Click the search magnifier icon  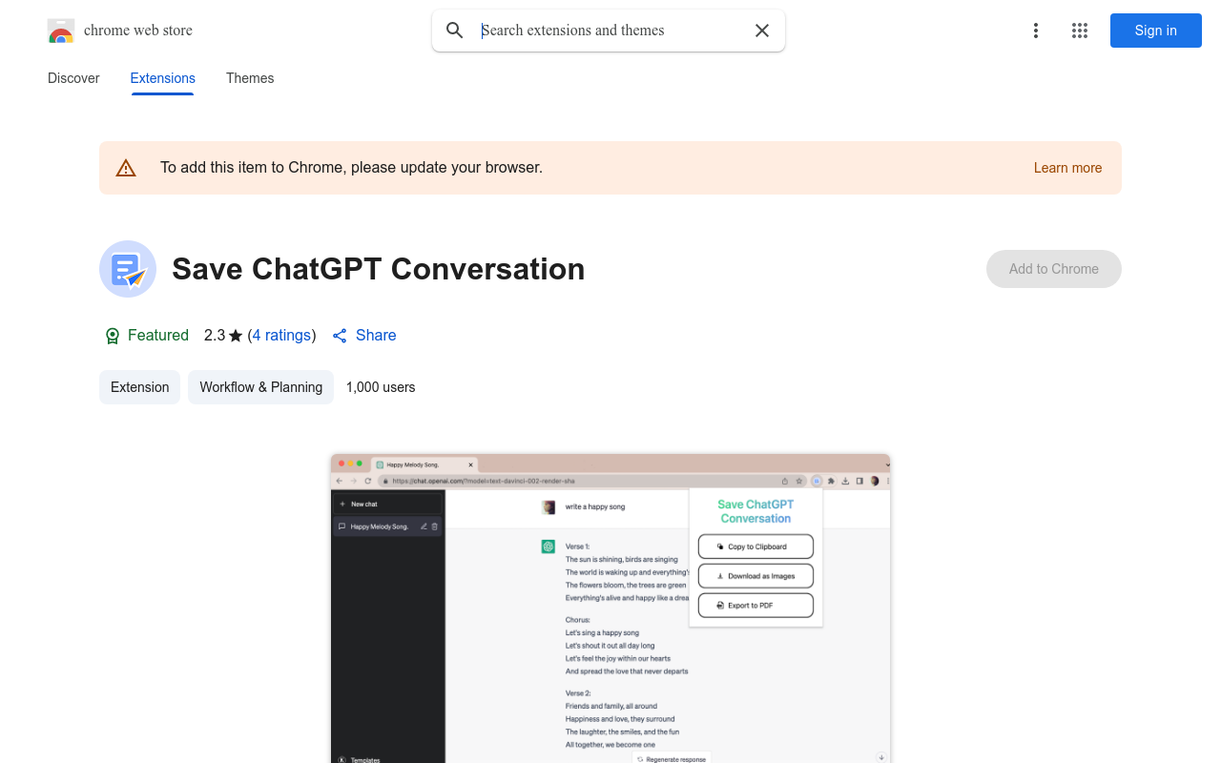click(455, 31)
